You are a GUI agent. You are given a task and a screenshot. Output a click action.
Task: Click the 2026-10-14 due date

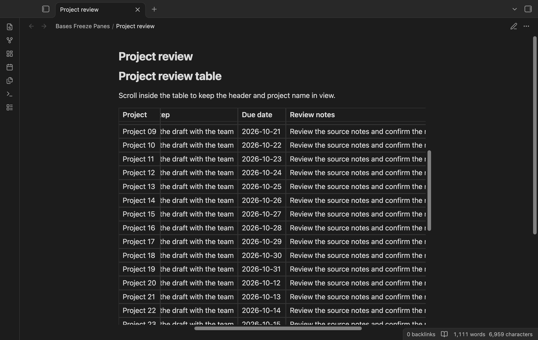pyautogui.click(x=262, y=310)
